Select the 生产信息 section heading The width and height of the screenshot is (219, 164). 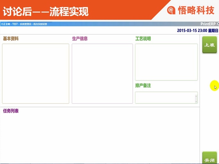point(80,38)
